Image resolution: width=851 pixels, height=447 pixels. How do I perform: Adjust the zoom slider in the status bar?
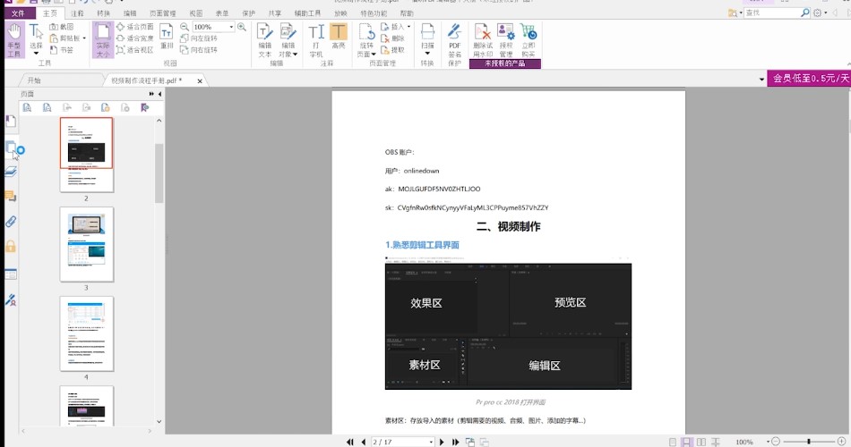(x=809, y=442)
